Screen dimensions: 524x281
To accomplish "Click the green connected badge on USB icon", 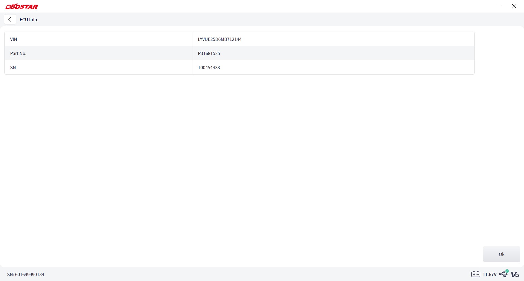I will 507,271.
